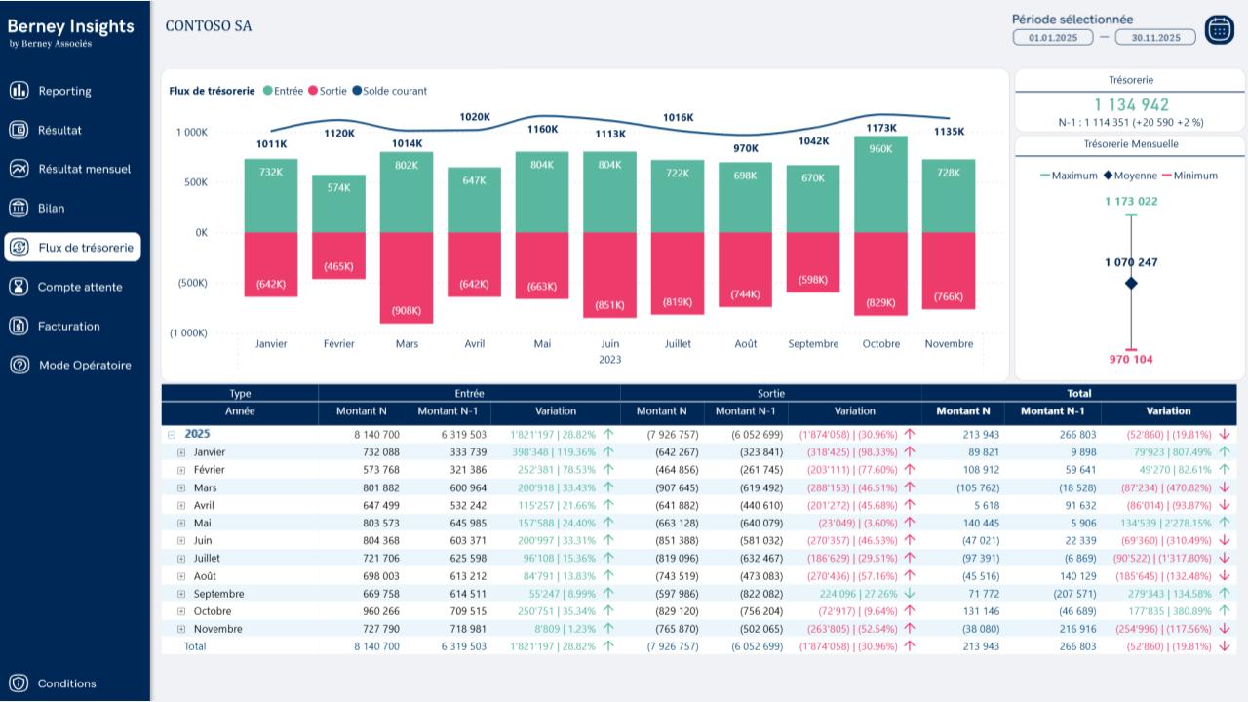Click the Maximum legend marker
The image size is (1248, 702).
pos(1045,175)
